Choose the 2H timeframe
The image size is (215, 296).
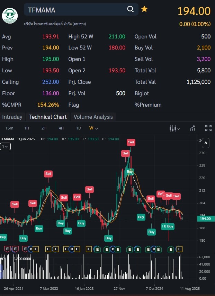pos(44,128)
